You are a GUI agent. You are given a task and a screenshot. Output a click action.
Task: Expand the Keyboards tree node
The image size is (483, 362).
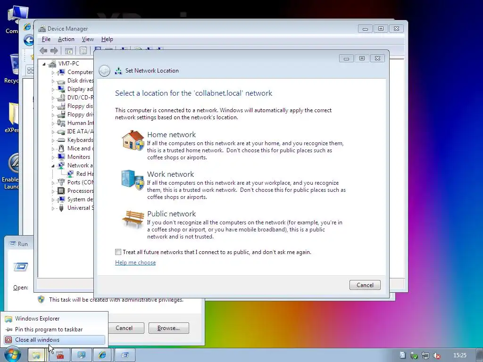(53, 140)
